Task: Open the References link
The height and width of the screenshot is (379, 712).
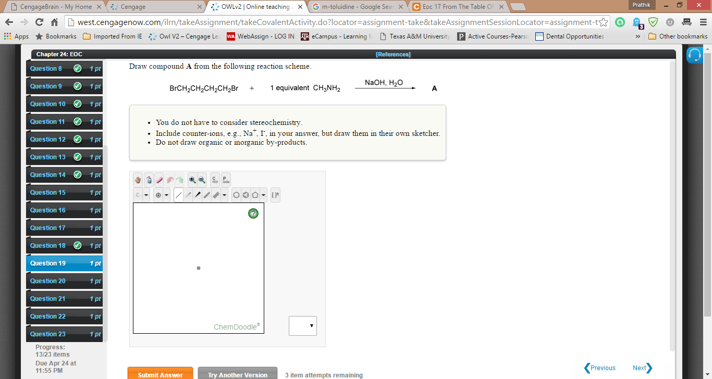Action: tap(393, 55)
